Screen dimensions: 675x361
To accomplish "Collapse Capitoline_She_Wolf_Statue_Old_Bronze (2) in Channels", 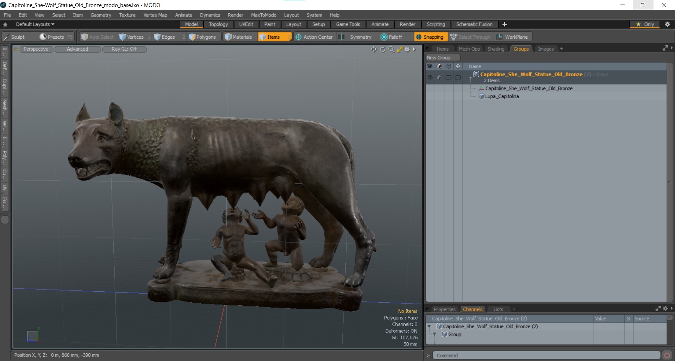I will [429, 327].
